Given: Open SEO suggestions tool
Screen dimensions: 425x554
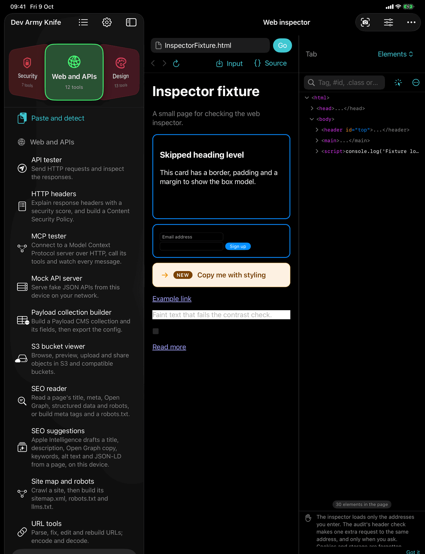Looking at the screenshot, I should 74,447.
